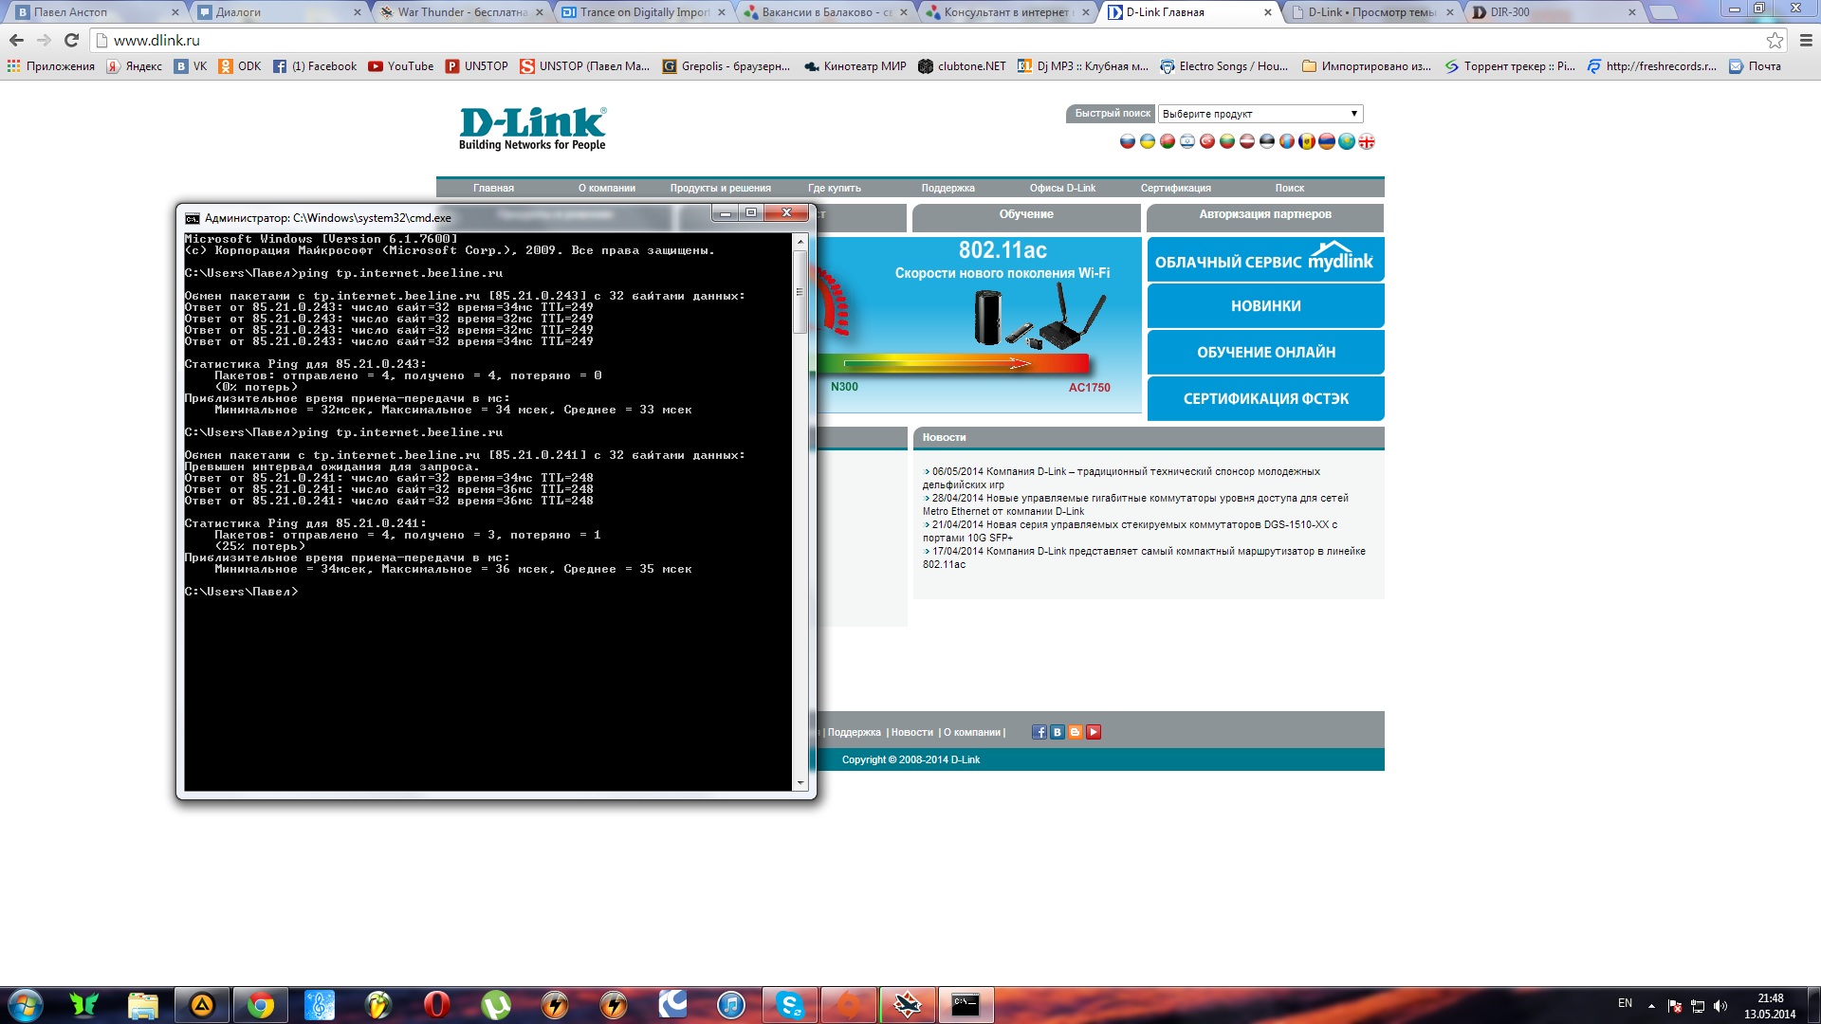Select the Turkish flag icon
This screenshot has width=1821, height=1024.
pyautogui.click(x=1207, y=141)
